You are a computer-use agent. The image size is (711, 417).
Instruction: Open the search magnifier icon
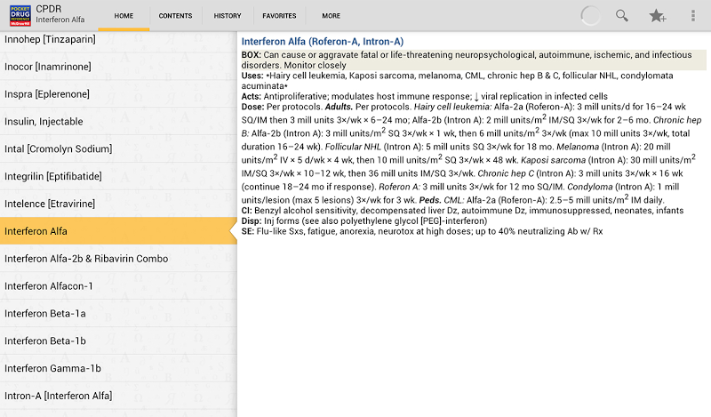click(621, 15)
